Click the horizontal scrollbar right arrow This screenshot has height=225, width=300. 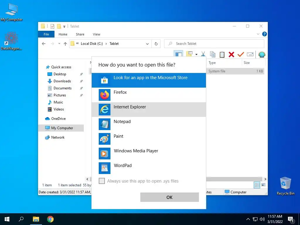[x=265, y=179]
